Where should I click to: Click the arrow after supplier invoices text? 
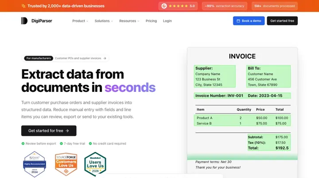point(105,58)
